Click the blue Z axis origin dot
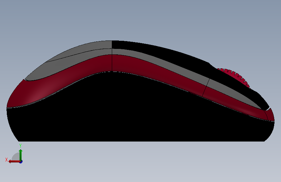 [x=21, y=162]
